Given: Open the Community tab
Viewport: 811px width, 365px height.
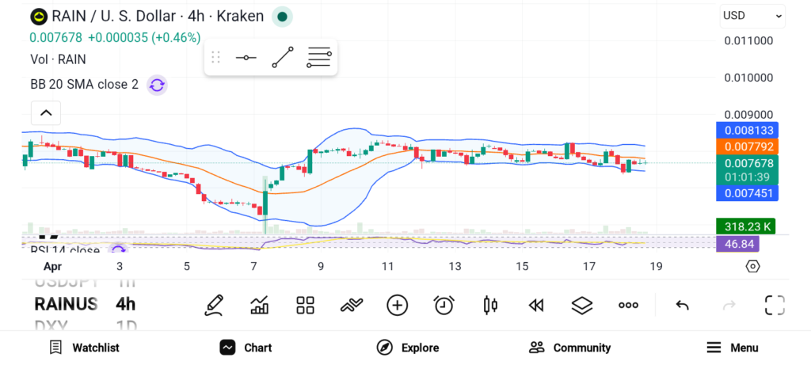Looking at the screenshot, I should [x=569, y=348].
